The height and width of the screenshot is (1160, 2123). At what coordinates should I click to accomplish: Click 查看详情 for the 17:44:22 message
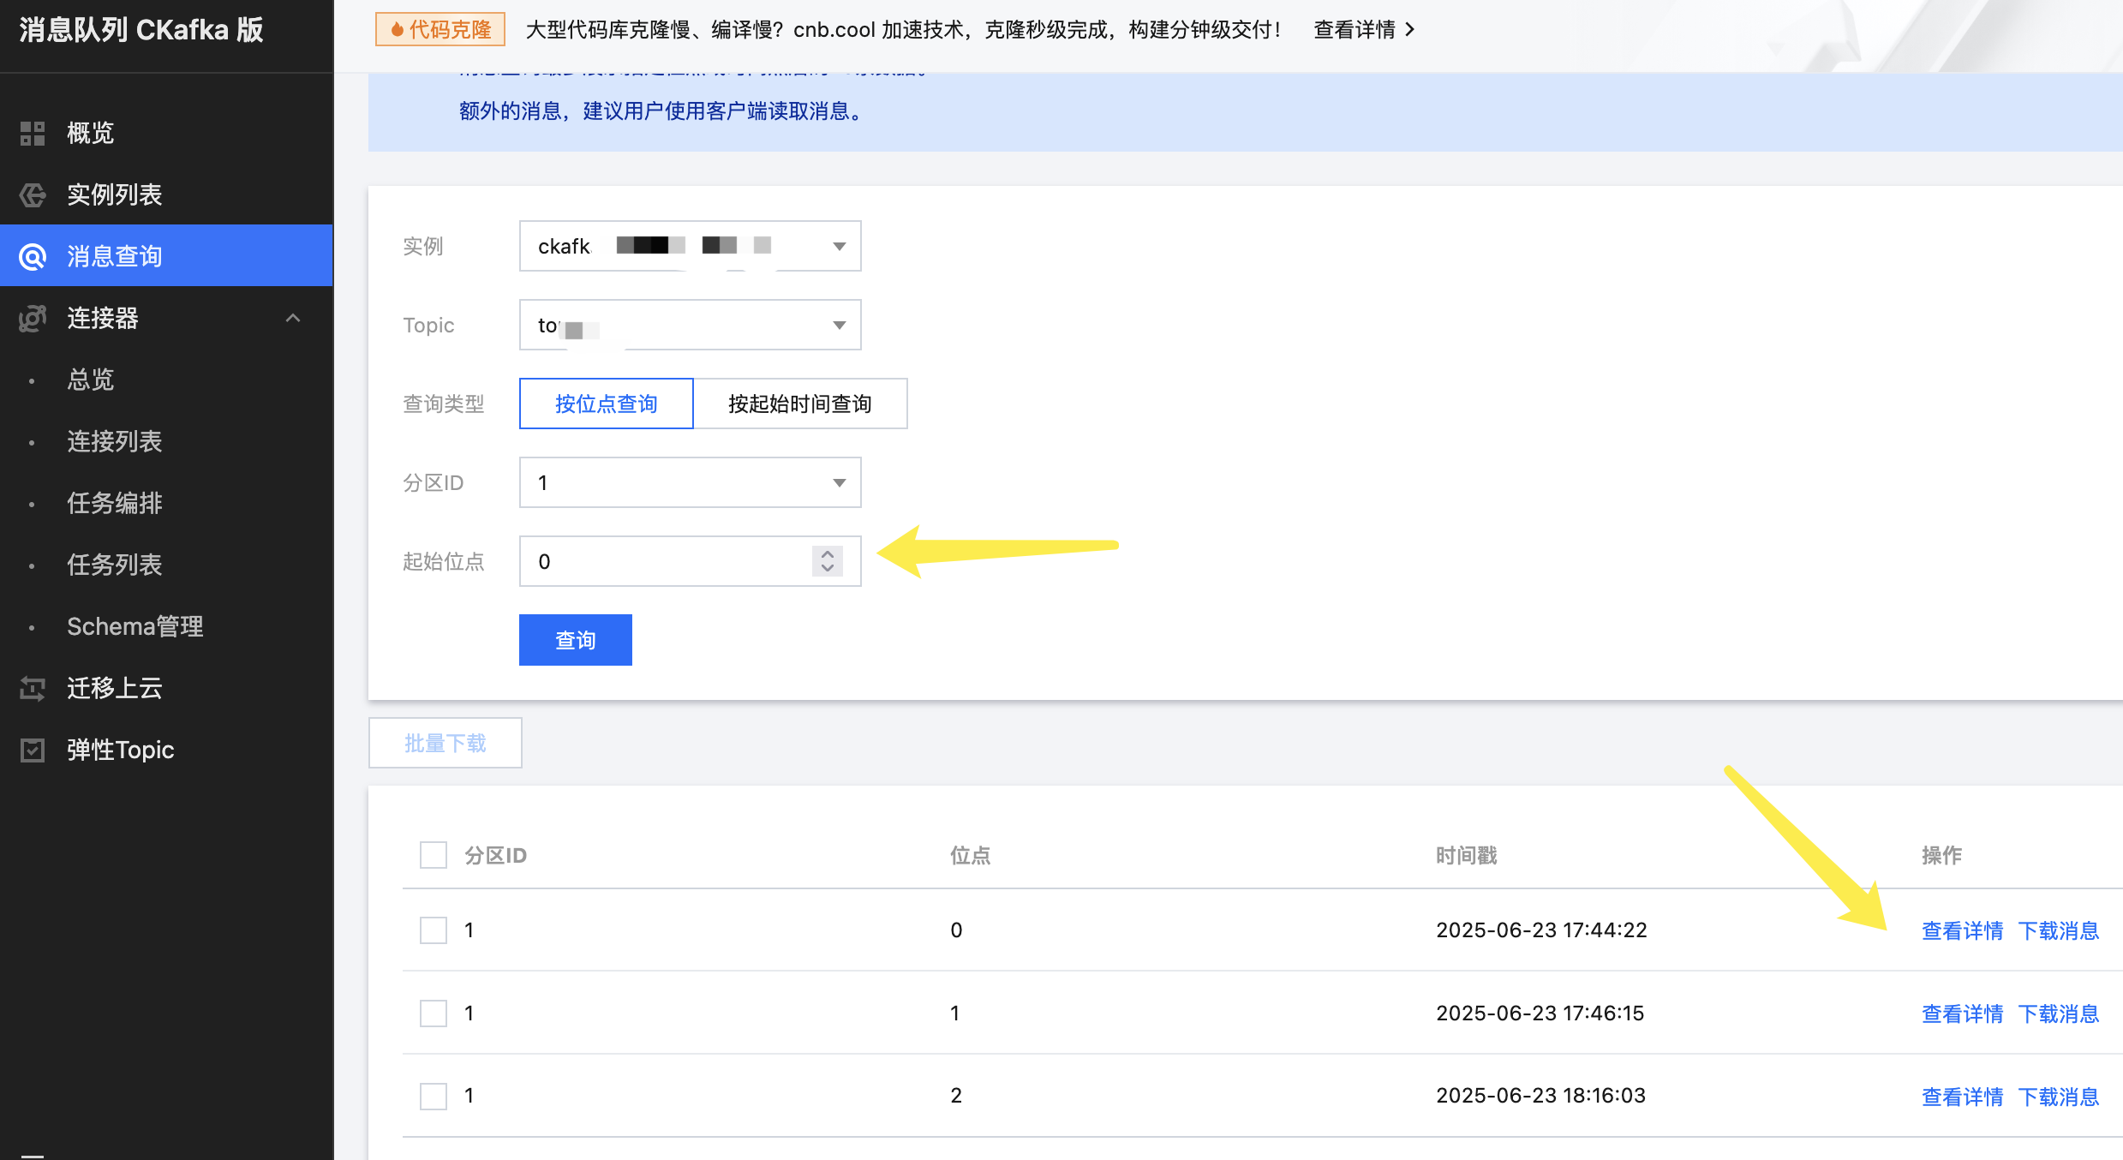1962,930
